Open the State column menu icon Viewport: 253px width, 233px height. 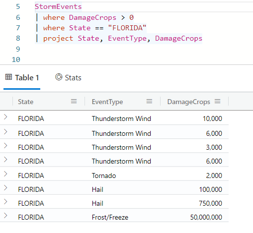coord(74,101)
